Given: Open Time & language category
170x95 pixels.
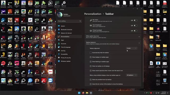Looking at the screenshot, I should [x=70, y=47].
